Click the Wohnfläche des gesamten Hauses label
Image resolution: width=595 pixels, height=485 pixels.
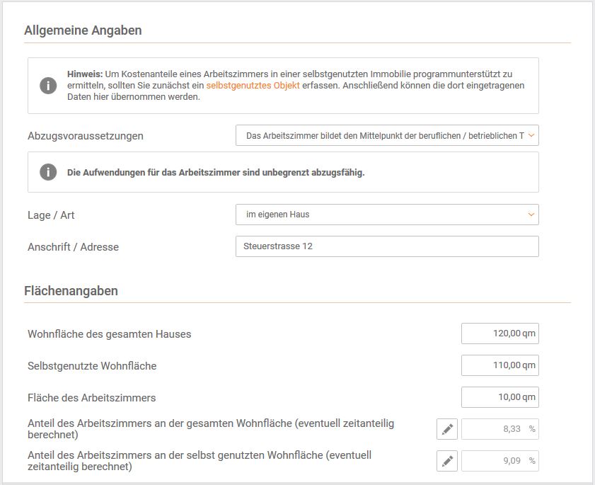click(109, 334)
